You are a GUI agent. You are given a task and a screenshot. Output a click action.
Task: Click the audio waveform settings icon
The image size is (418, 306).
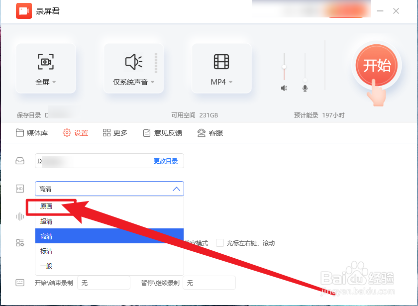pyautogui.click(x=20, y=216)
